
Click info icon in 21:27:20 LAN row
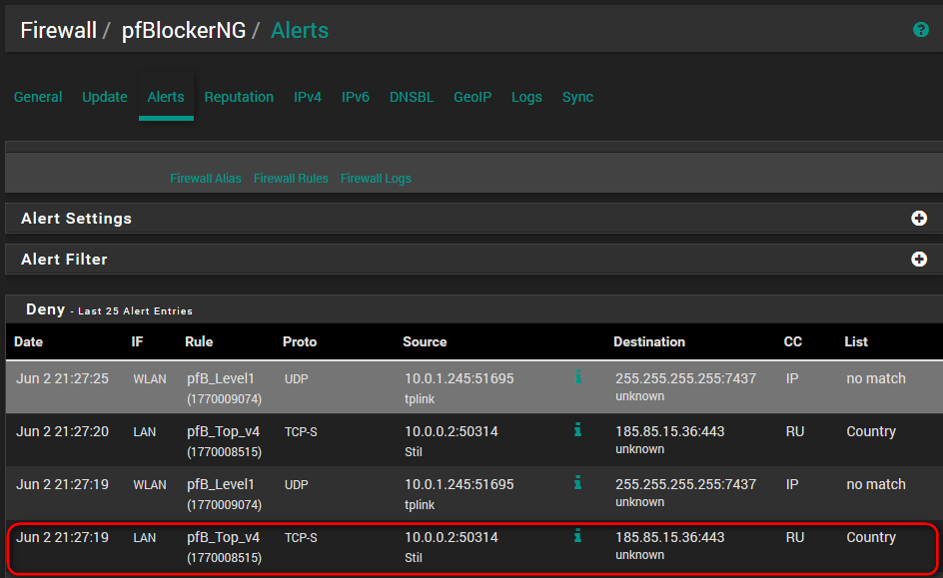pyautogui.click(x=577, y=429)
